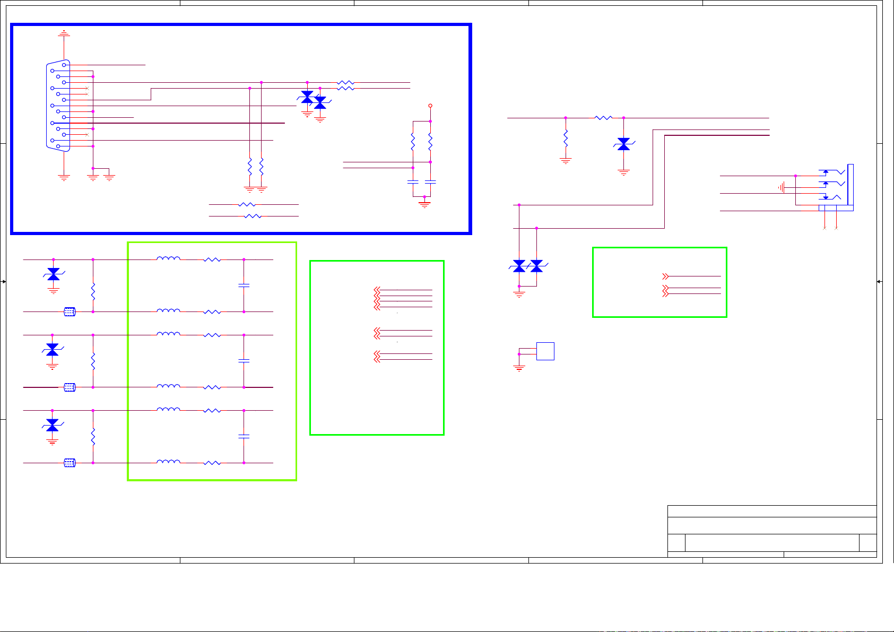Select the left capacitor in the blue box
The width and height of the screenshot is (894, 632).
coord(413,182)
